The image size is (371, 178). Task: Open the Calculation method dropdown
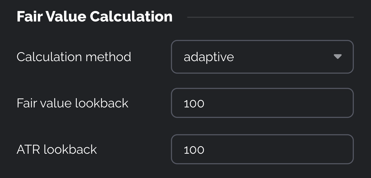pyautogui.click(x=262, y=57)
